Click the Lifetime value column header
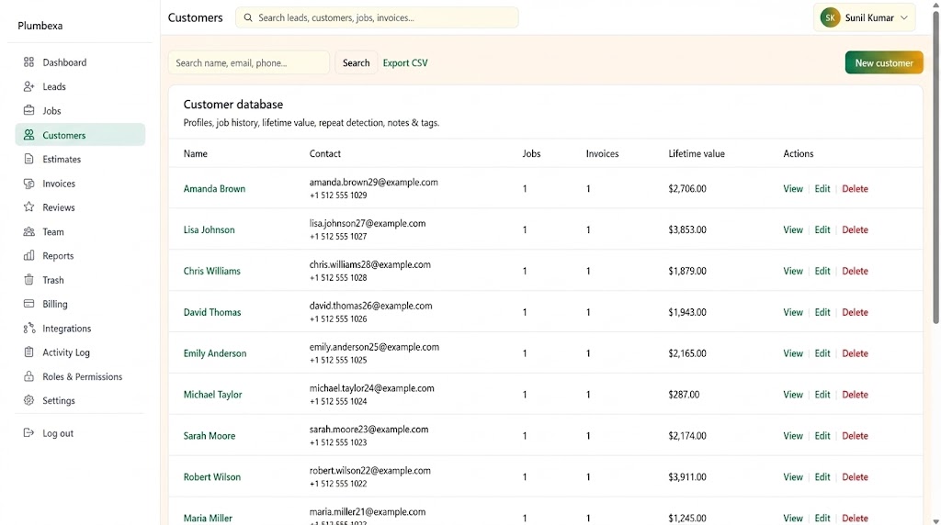This screenshot has height=525, width=941. point(697,153)
